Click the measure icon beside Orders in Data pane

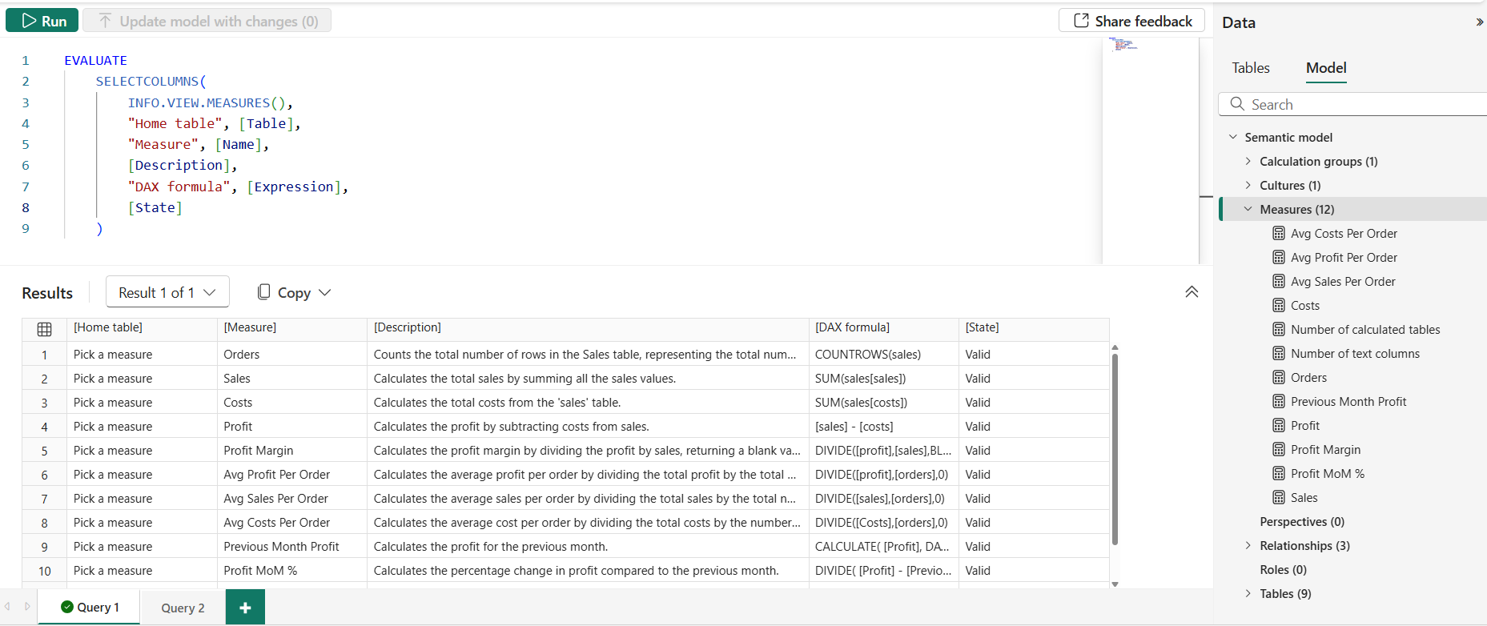[x=1279, y=378]
